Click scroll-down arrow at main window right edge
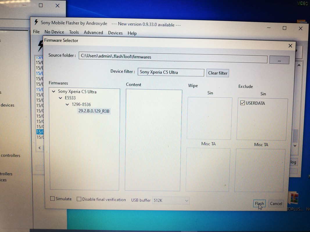310x232 pixels. [x=295, y=146]
